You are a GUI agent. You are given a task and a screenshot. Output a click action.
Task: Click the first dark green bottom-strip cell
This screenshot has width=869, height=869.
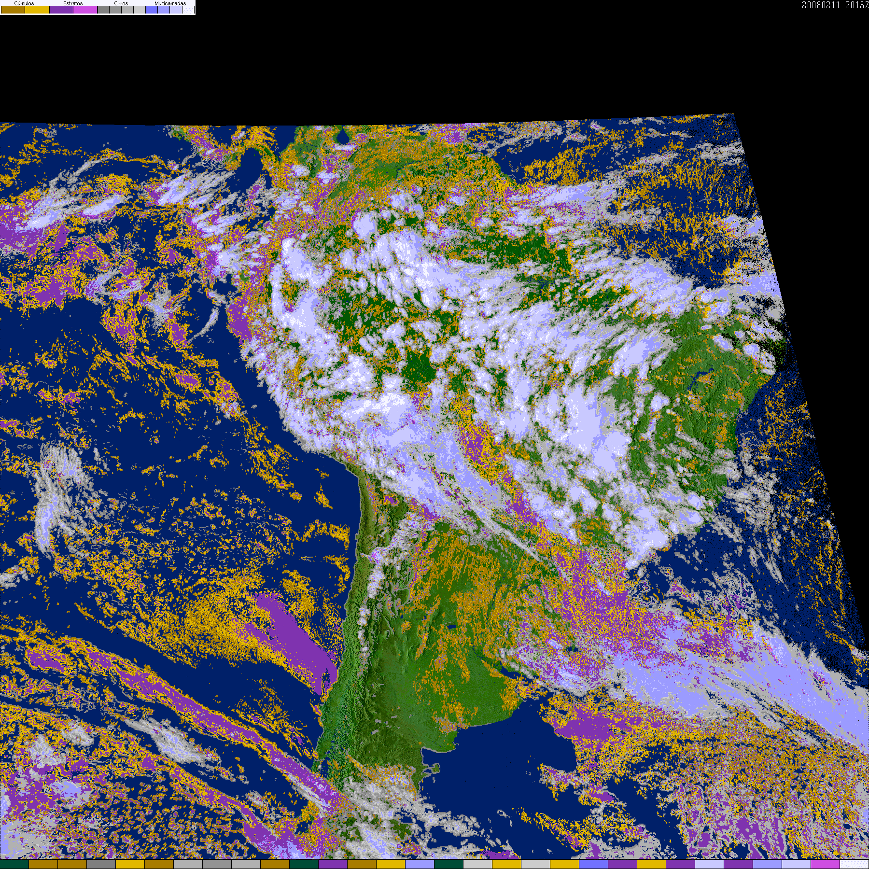tap(14, 864)
